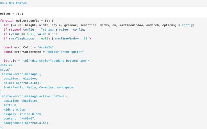Click the 'editor =' cell output line
This screenshot has width=207, height=129.
12,14
